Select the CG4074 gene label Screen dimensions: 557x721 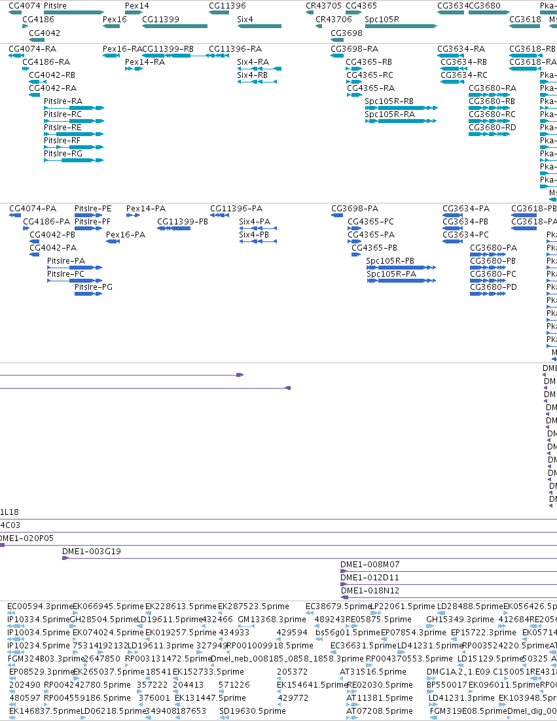24,5
